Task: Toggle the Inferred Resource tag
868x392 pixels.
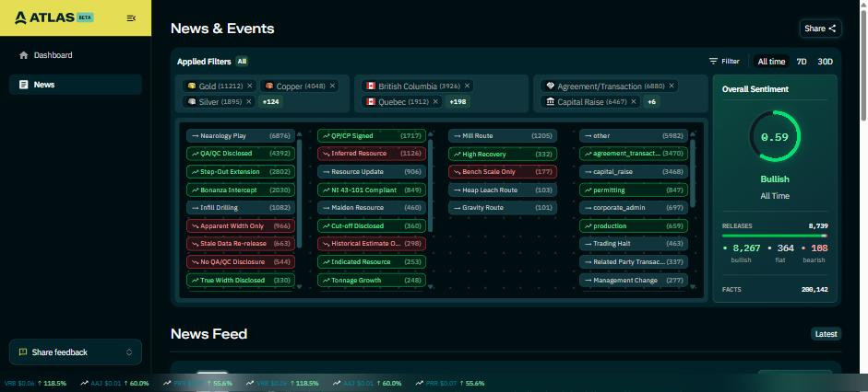Action: pos(372,154)
